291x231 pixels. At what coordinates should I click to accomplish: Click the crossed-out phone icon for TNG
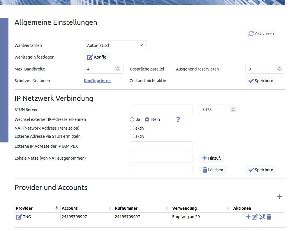click(x=262, y=217)
